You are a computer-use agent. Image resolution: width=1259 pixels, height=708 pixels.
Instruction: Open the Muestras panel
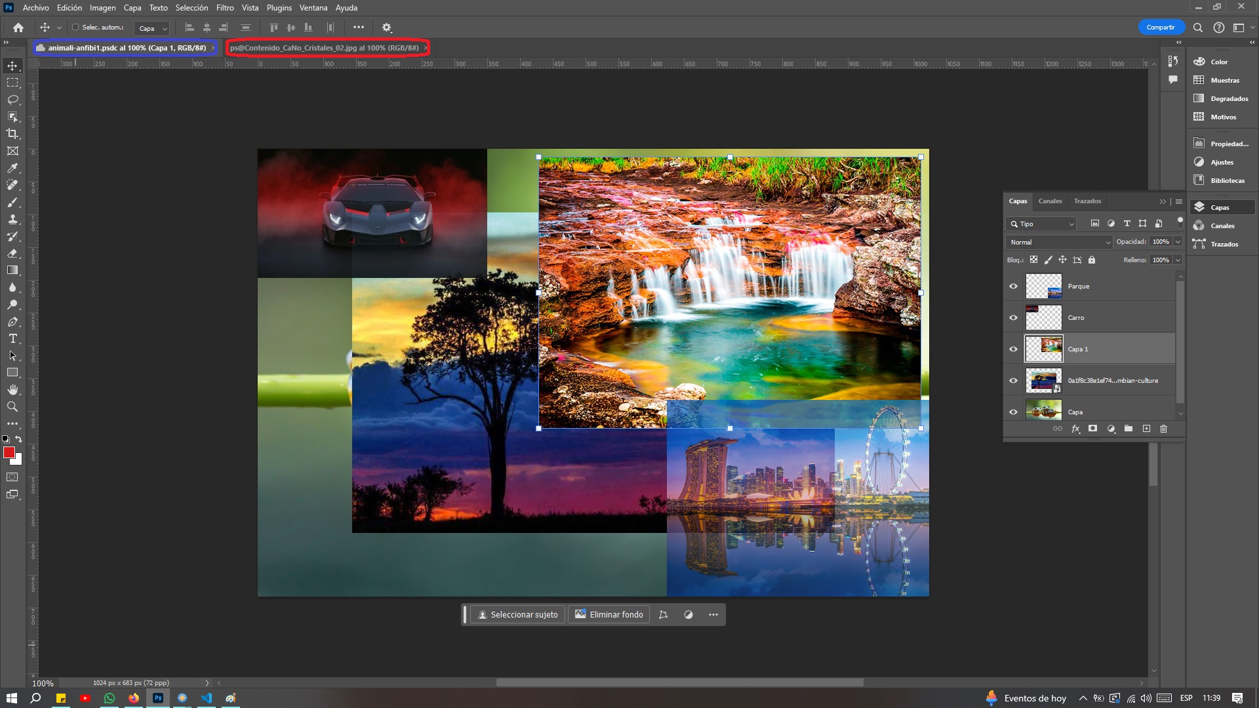click(x=1224, y=80)
